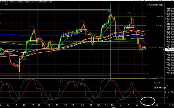Click the 1806.00 price axis label

[x=170, y=35]
